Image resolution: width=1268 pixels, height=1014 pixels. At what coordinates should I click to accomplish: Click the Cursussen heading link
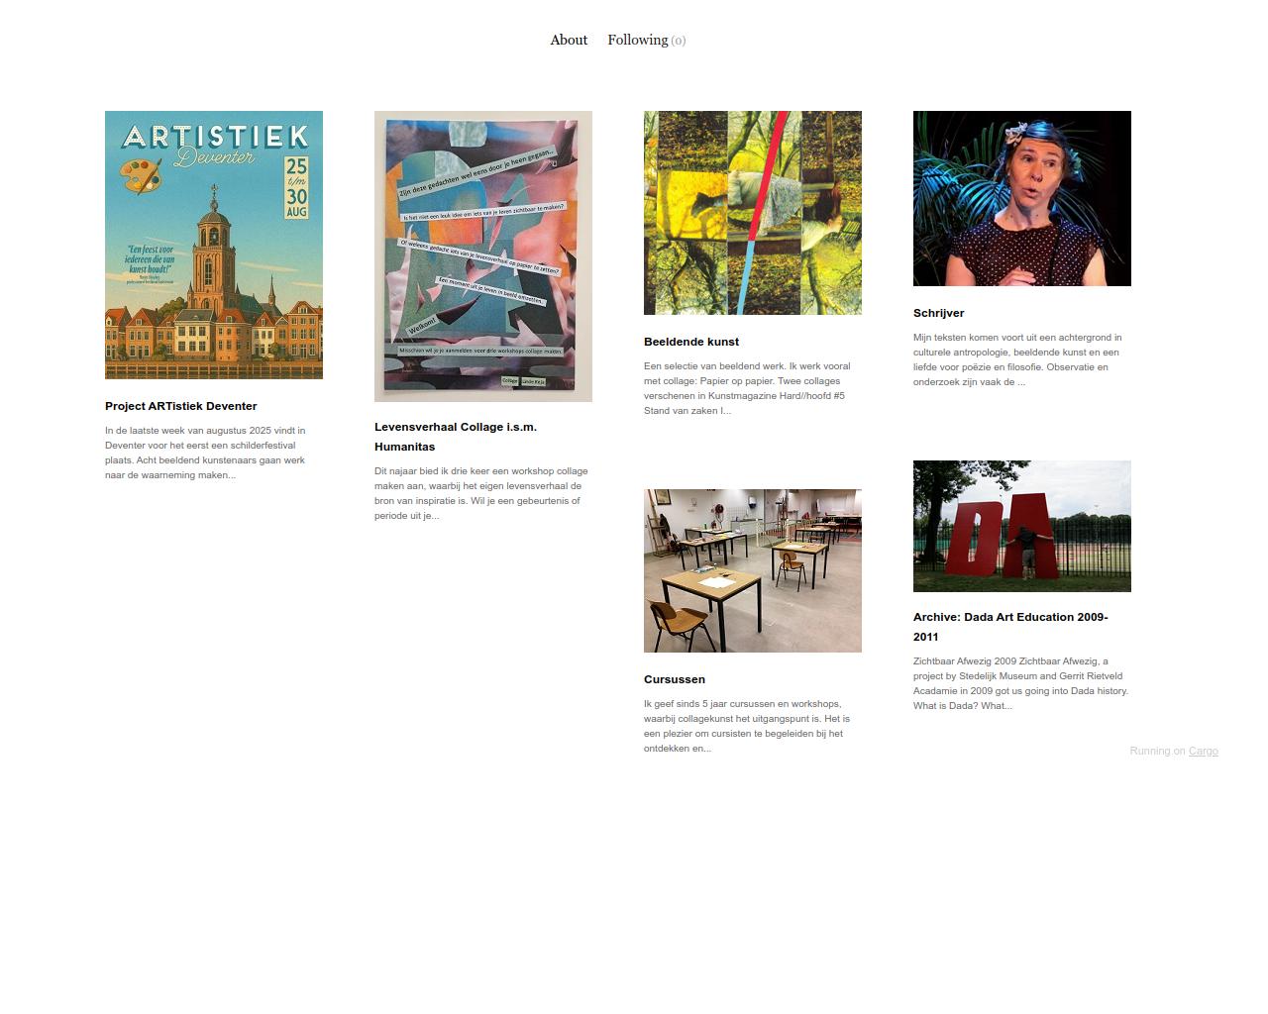(x=675, y=679)
